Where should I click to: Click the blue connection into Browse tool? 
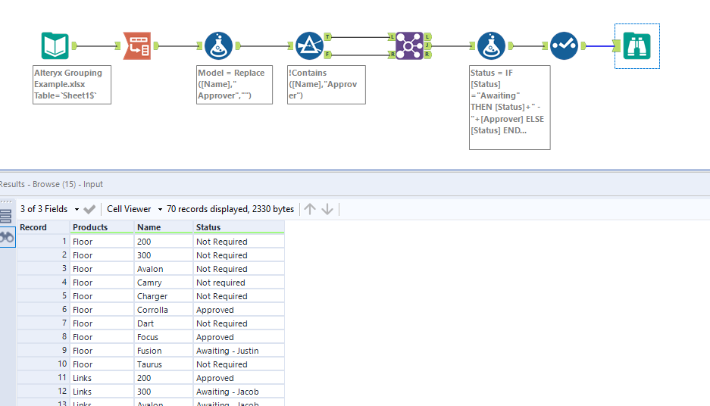point(600,45)
